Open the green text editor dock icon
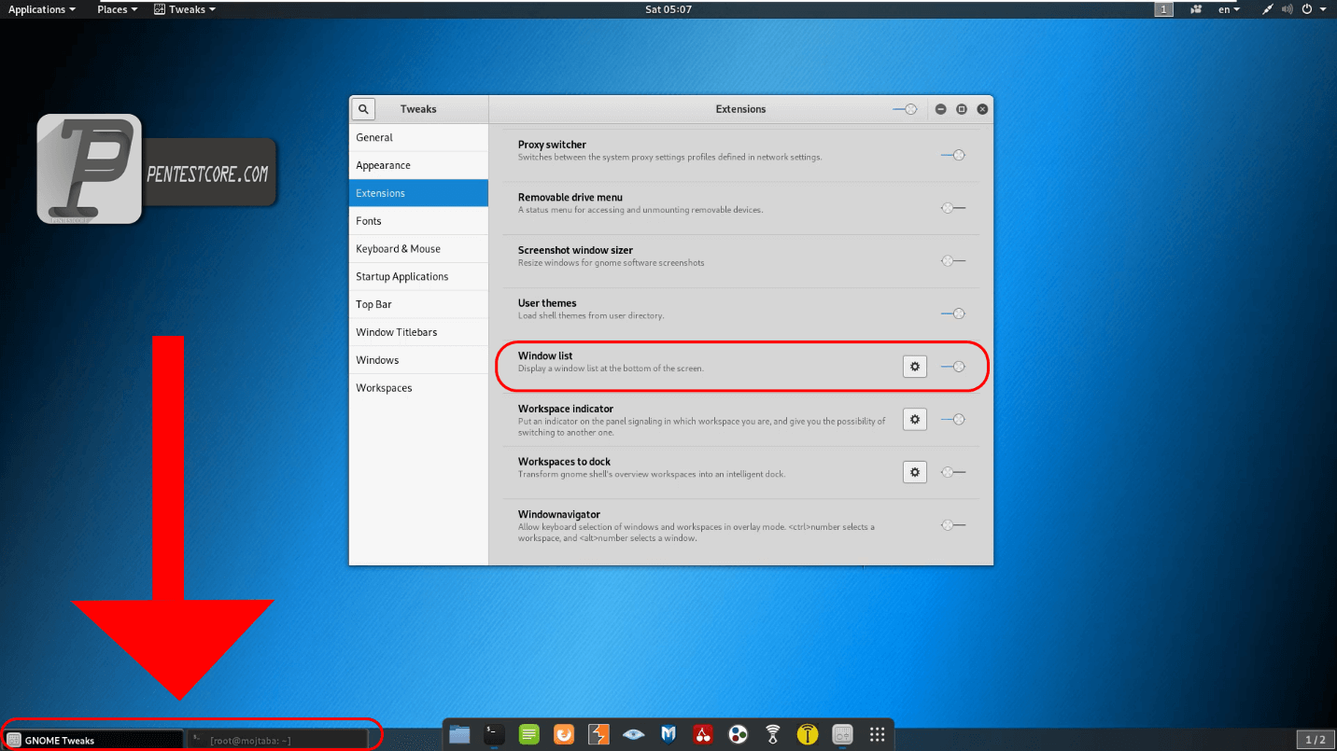The width and height of the screenshot is (1337, 751). [x=529, y=734]
